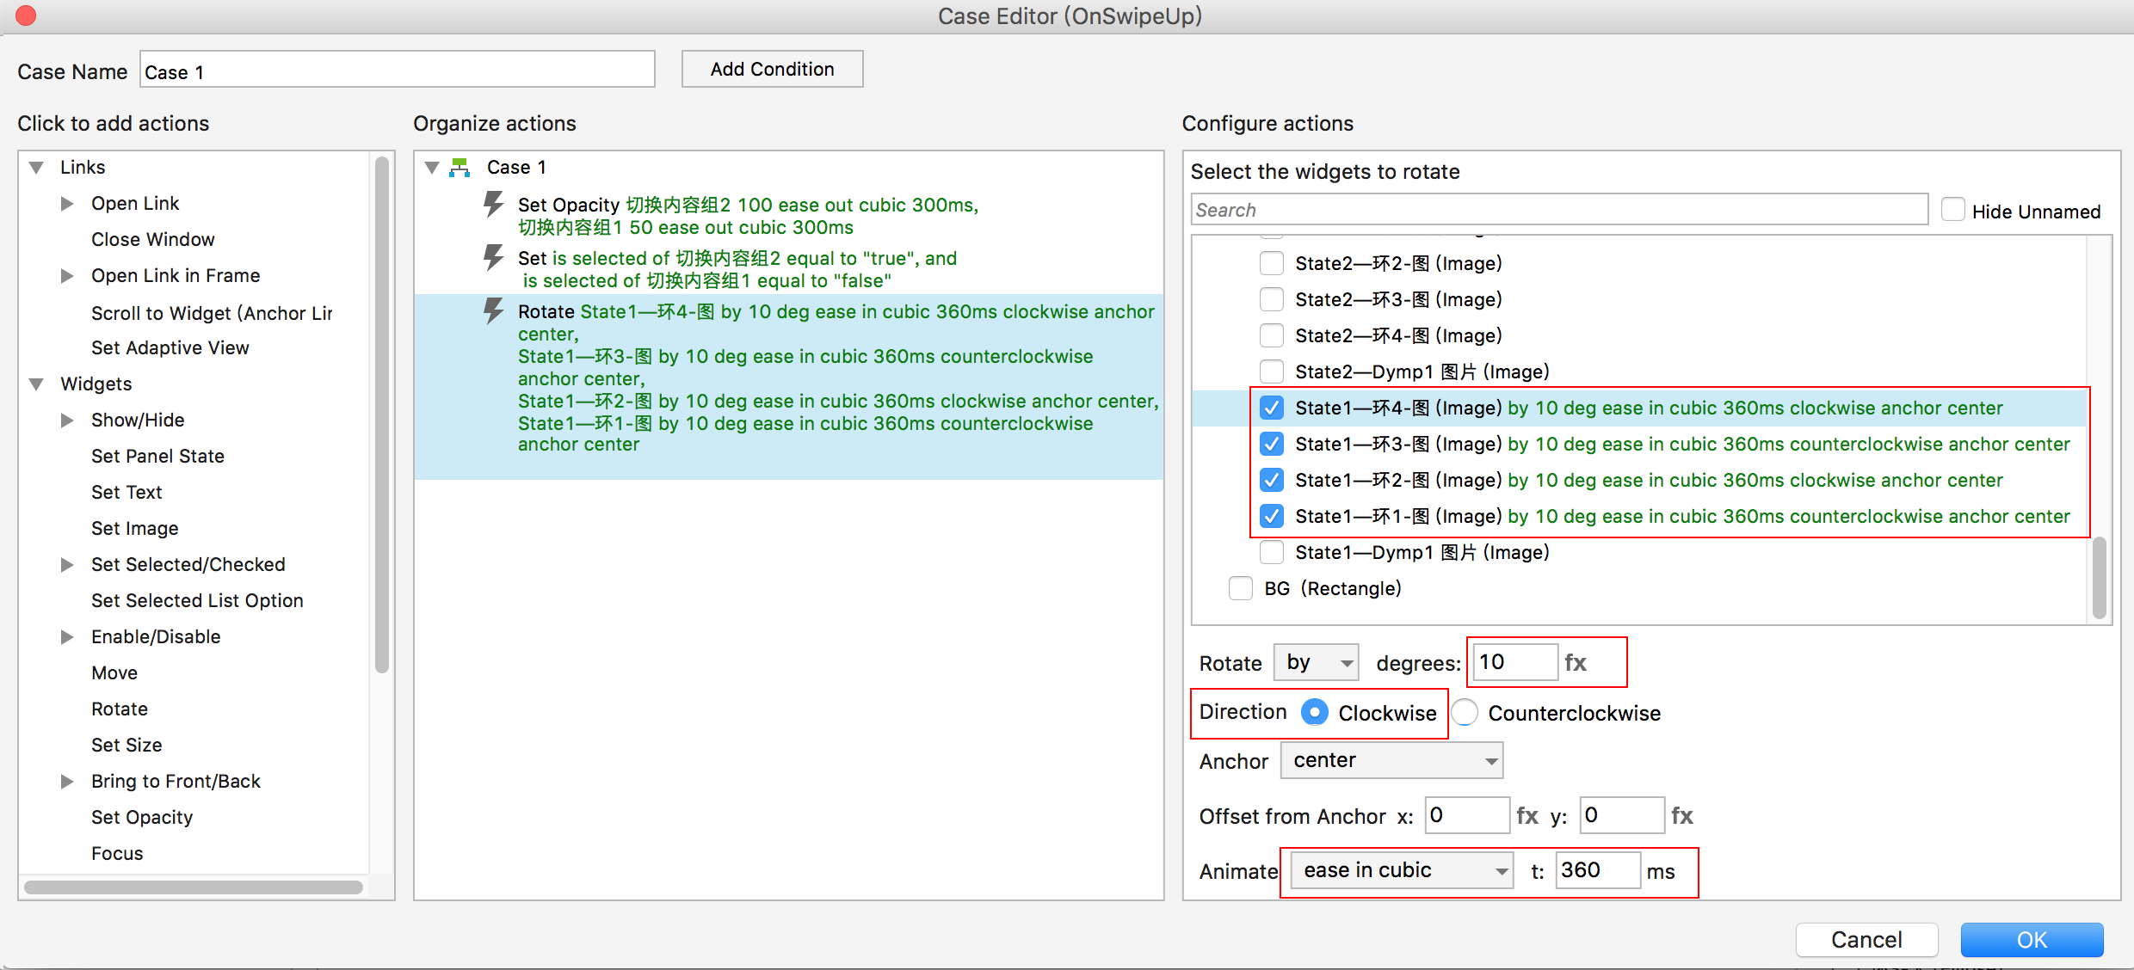Click the fx icon next to degrees field

[1576, 662]
